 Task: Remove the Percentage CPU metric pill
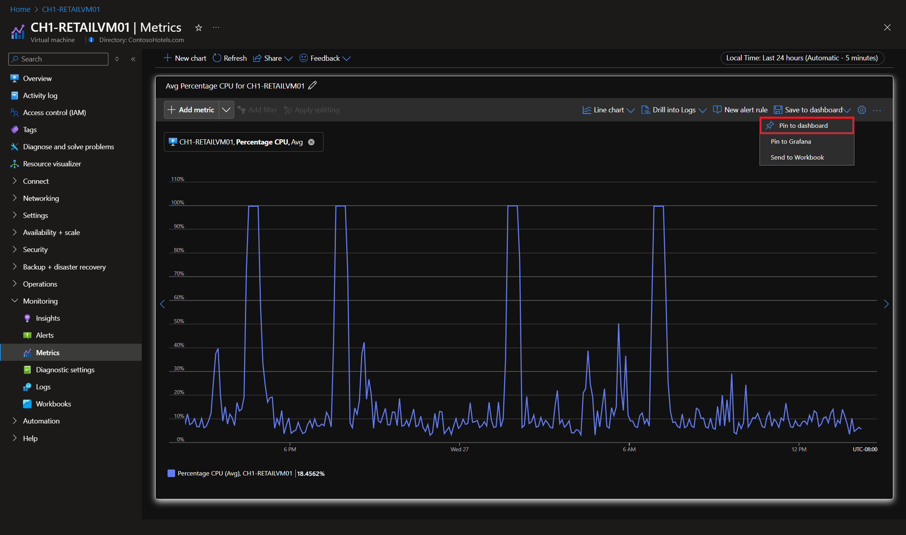312,142
